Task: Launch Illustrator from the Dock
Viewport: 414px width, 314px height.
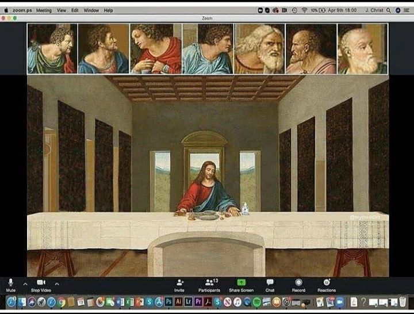Action: point(179,302)
